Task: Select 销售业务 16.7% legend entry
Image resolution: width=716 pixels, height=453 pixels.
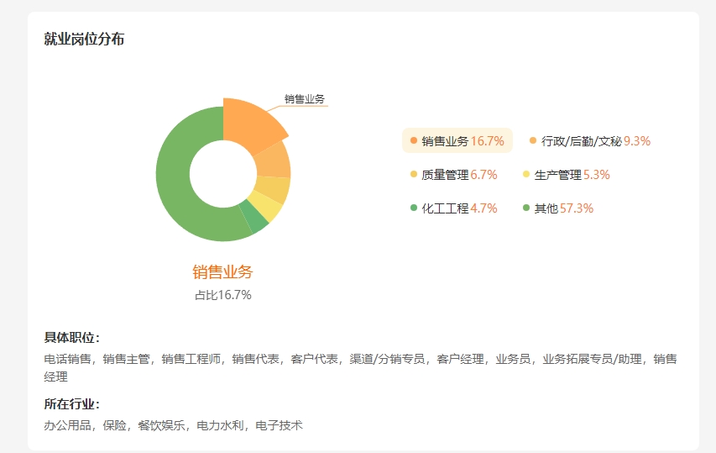Action: click(457, 141)
